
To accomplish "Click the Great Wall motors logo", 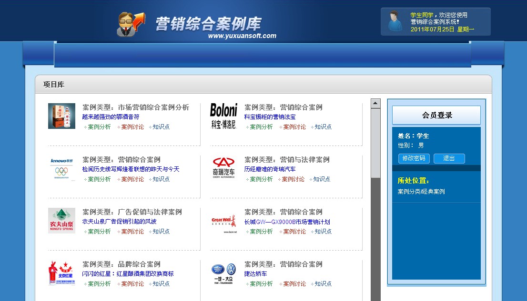I will pyautogui.click(x=224, y=221).
